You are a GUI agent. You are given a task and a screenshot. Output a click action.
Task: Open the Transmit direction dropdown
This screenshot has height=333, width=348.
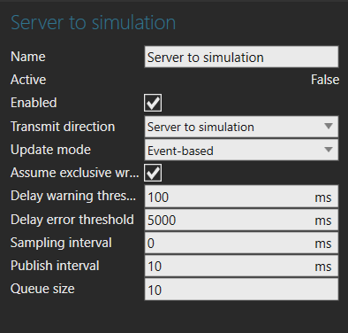pos(241,127)
